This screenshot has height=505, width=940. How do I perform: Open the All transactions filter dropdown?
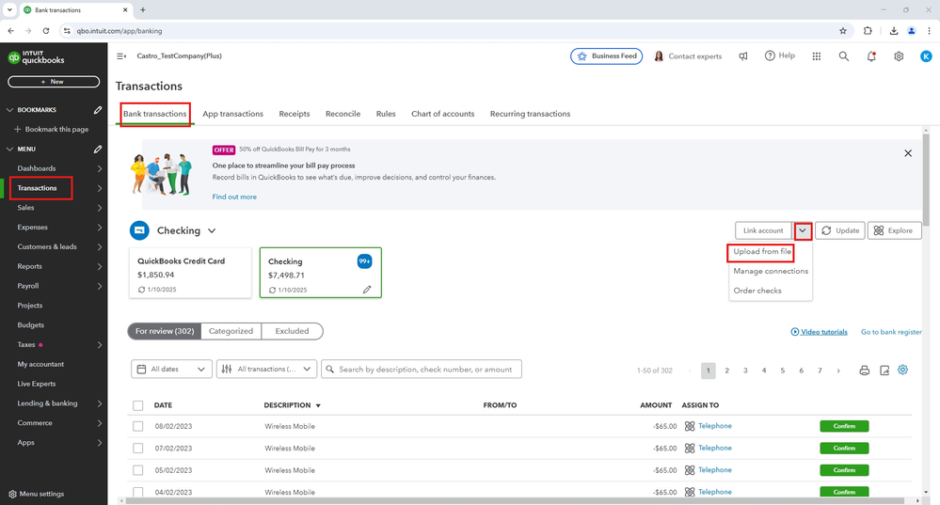pyautogui.click(x=267, y=369)
